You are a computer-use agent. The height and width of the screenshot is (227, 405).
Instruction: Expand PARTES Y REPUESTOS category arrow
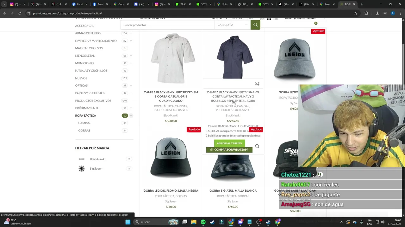131,93
